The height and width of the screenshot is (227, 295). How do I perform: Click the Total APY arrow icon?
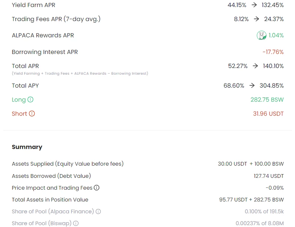click(252, 86)
